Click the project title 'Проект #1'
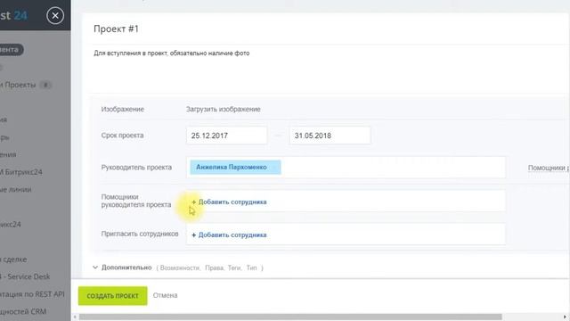Image resolution: width=570 pixels, height=321 pixels. pos(116,29)
